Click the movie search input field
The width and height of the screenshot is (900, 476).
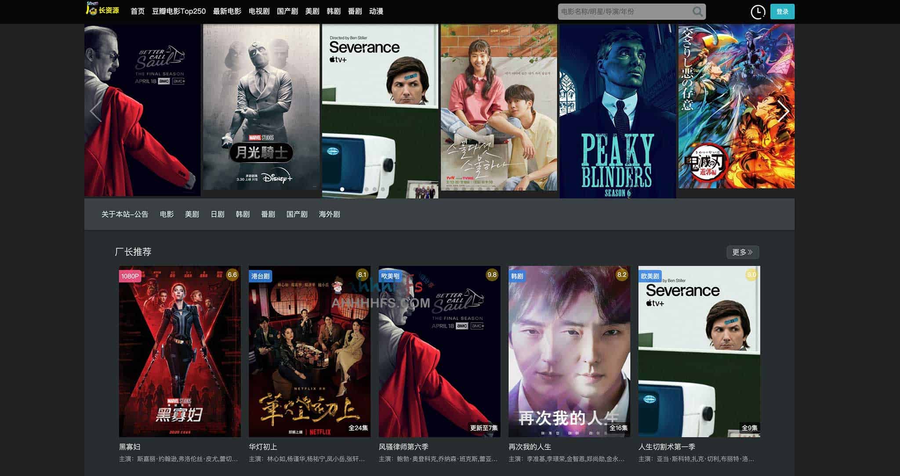[x=624, y=11]
